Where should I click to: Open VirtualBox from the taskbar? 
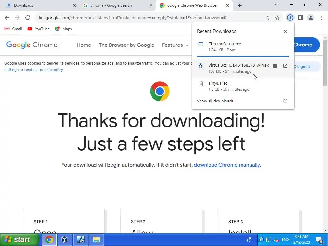click(65, 240)
